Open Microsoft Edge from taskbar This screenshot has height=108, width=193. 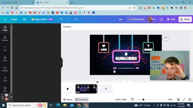(x=58, y=105)
